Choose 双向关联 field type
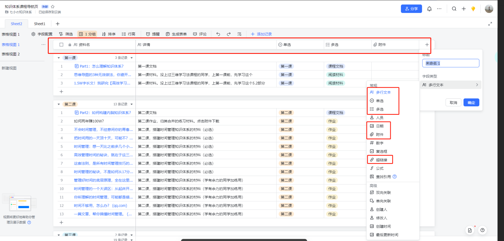 pos(393,193)
